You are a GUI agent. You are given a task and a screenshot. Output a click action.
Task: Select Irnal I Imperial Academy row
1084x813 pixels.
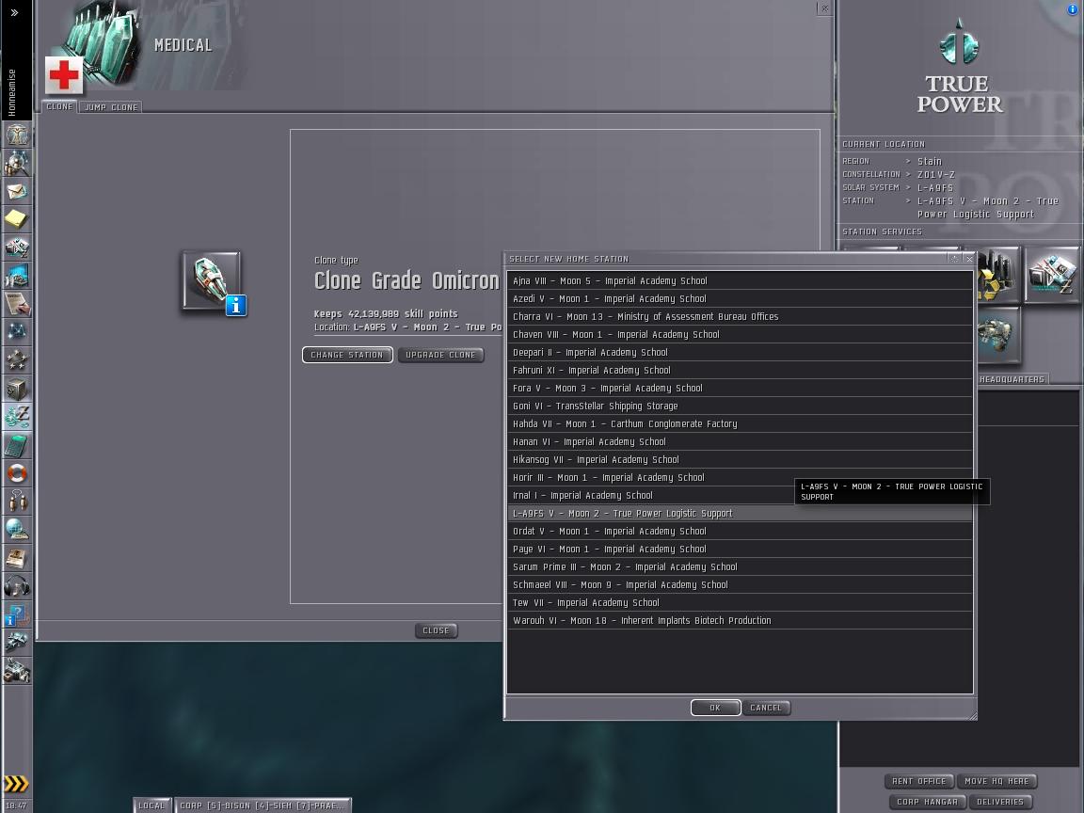click(740, 496)
